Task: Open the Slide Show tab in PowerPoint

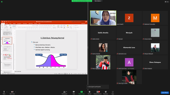Action: click(31, 23)
